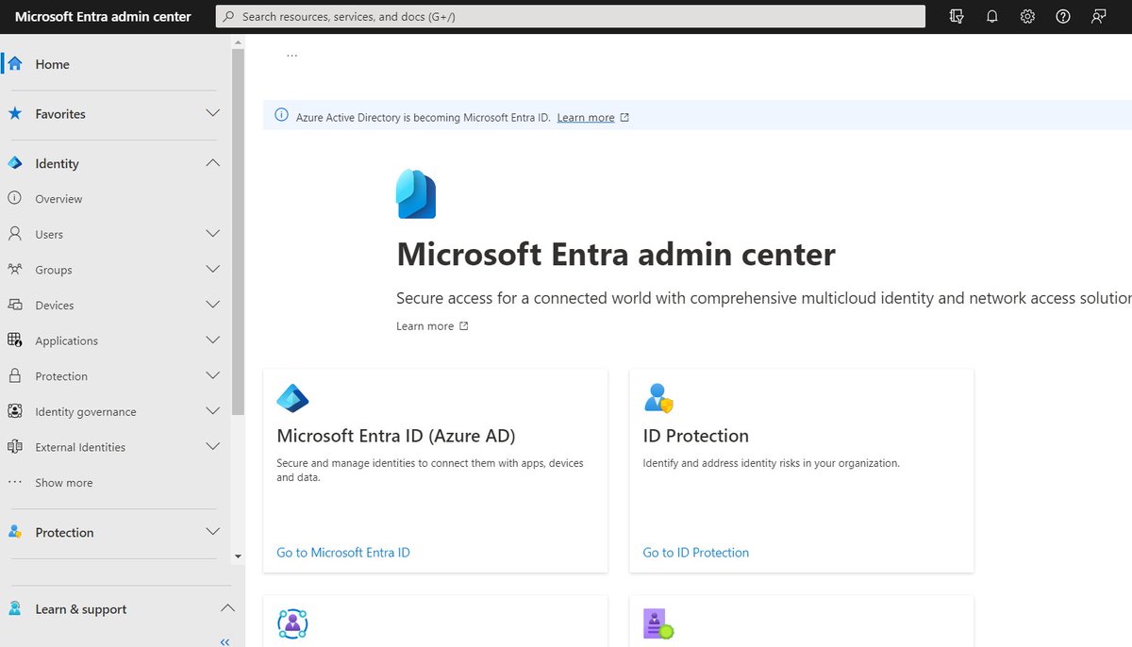Click the Applications icon in the sidebar
Image resolution: width=1132 pixels, height=647 pixels.
click(13, 340)
